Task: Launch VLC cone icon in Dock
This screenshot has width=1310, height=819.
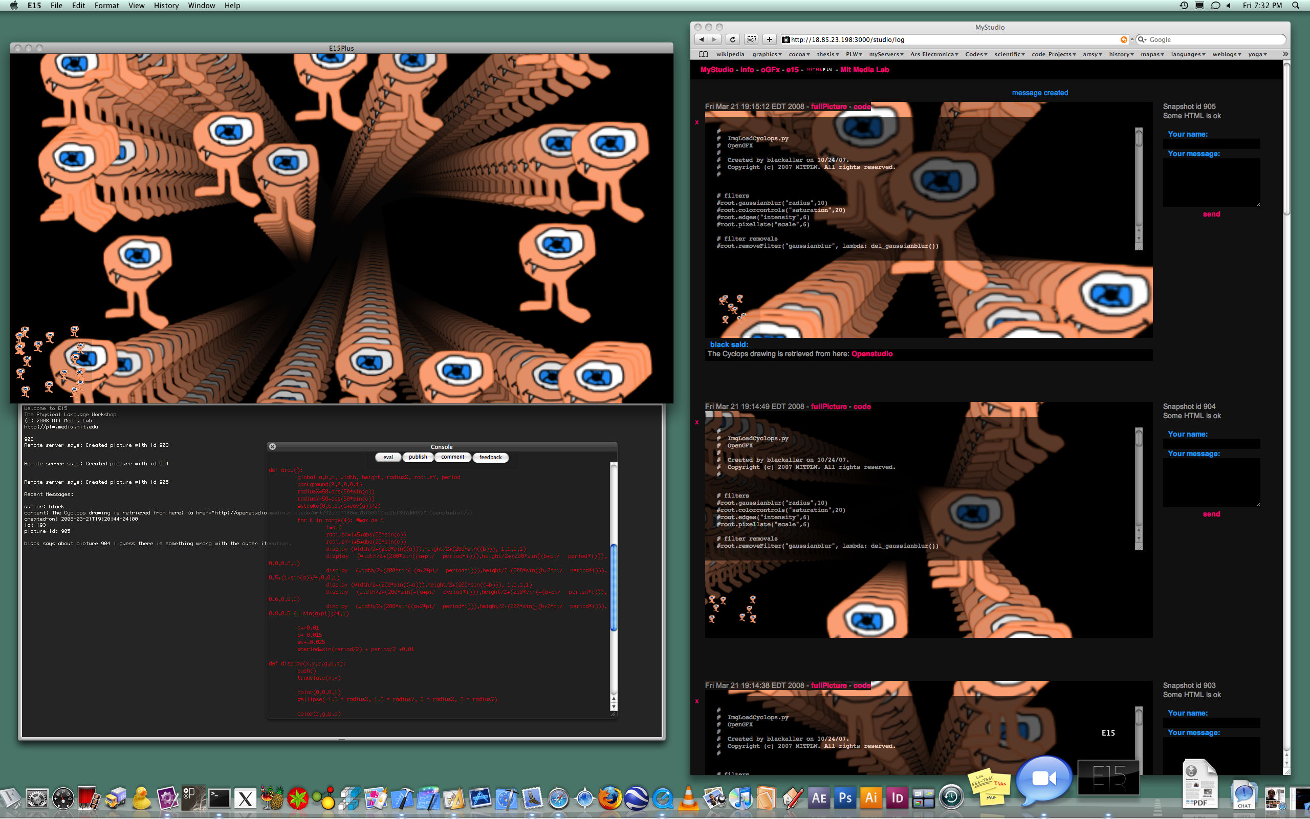Action: pos(689,798)
